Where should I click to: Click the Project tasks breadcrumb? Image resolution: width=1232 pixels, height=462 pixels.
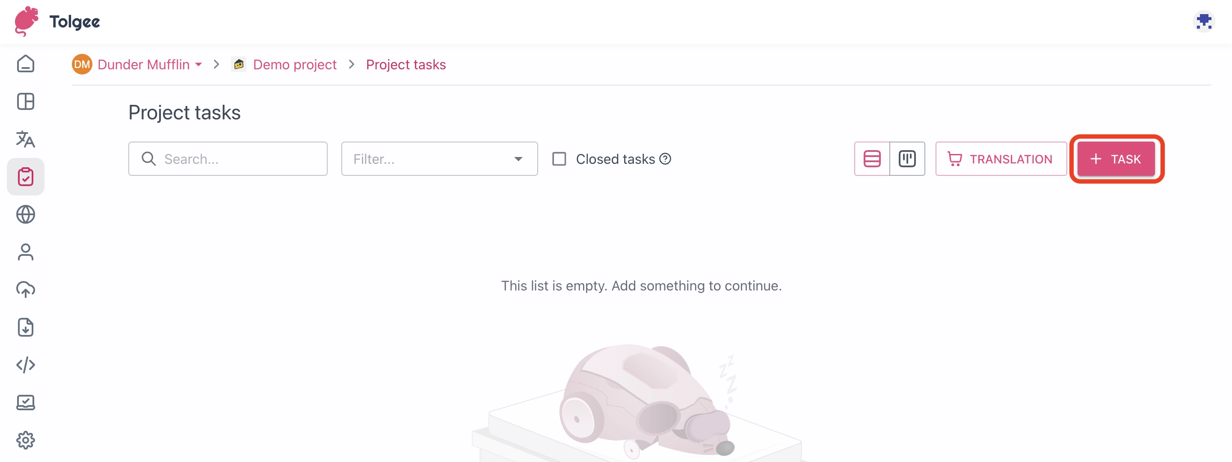click(406, 64)
